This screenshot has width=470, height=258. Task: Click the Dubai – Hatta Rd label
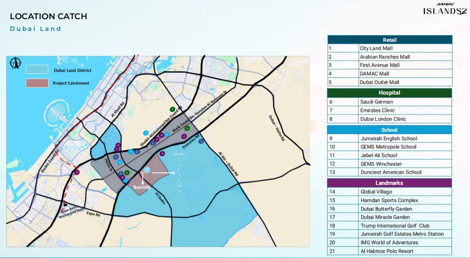tap(276, 128)
